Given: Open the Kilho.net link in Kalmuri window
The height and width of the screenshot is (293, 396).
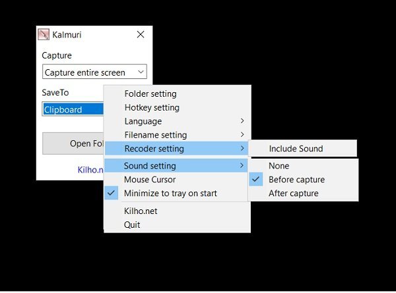Looking at the screenshot, I should pyautogui.click(x=90, y=169).
